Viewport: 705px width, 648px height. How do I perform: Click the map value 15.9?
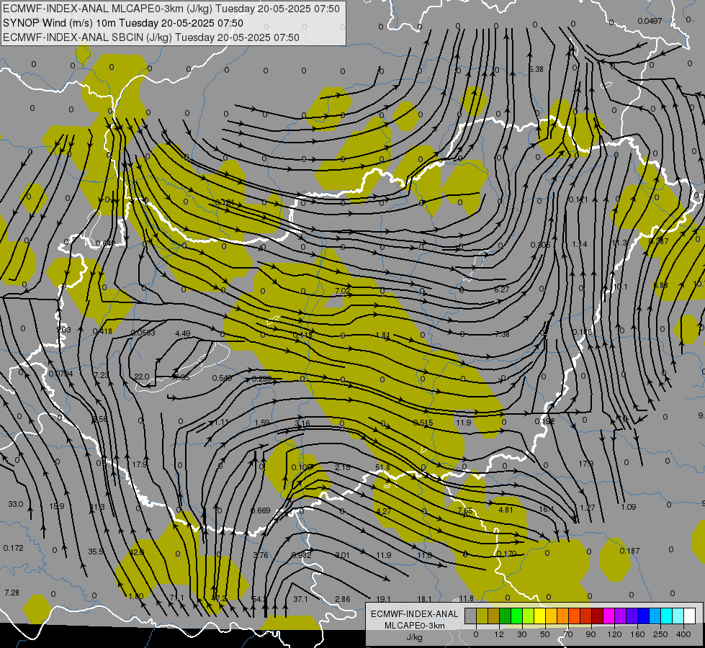(57, 506)
